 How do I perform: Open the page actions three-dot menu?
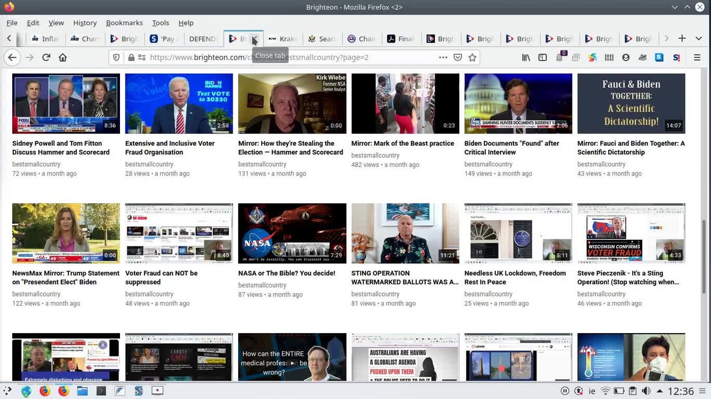(443, 57)
